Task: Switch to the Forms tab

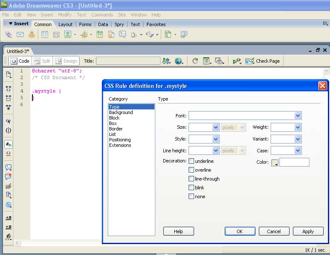Action: [85, 24]
